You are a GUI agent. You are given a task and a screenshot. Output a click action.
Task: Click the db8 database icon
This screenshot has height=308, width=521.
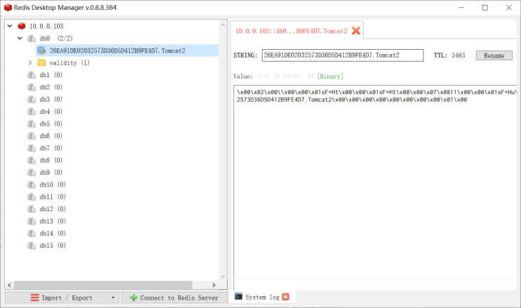[x=32, y=160]
